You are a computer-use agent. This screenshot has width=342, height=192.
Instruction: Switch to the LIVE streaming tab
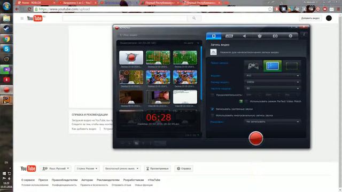[229, 36]
